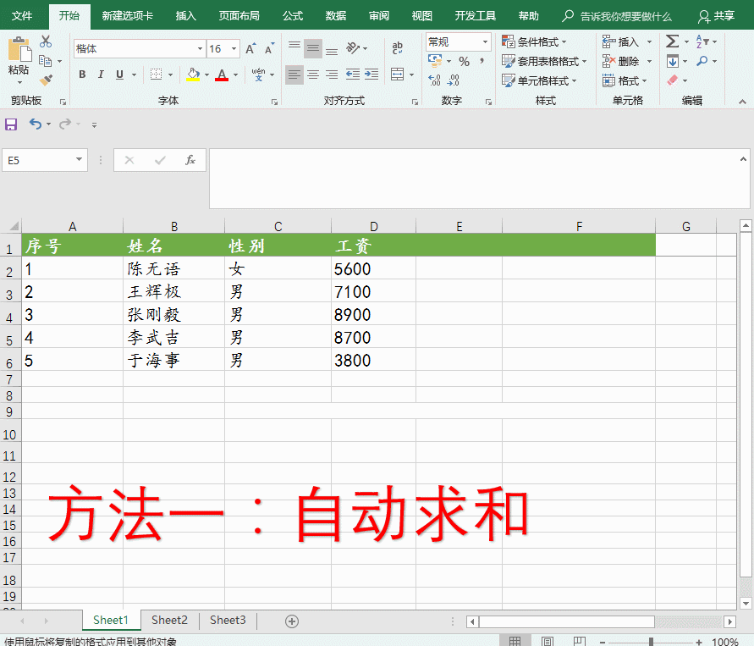
Task: Undo the last action
Action: pyautogui.click(x=35, y=124)
